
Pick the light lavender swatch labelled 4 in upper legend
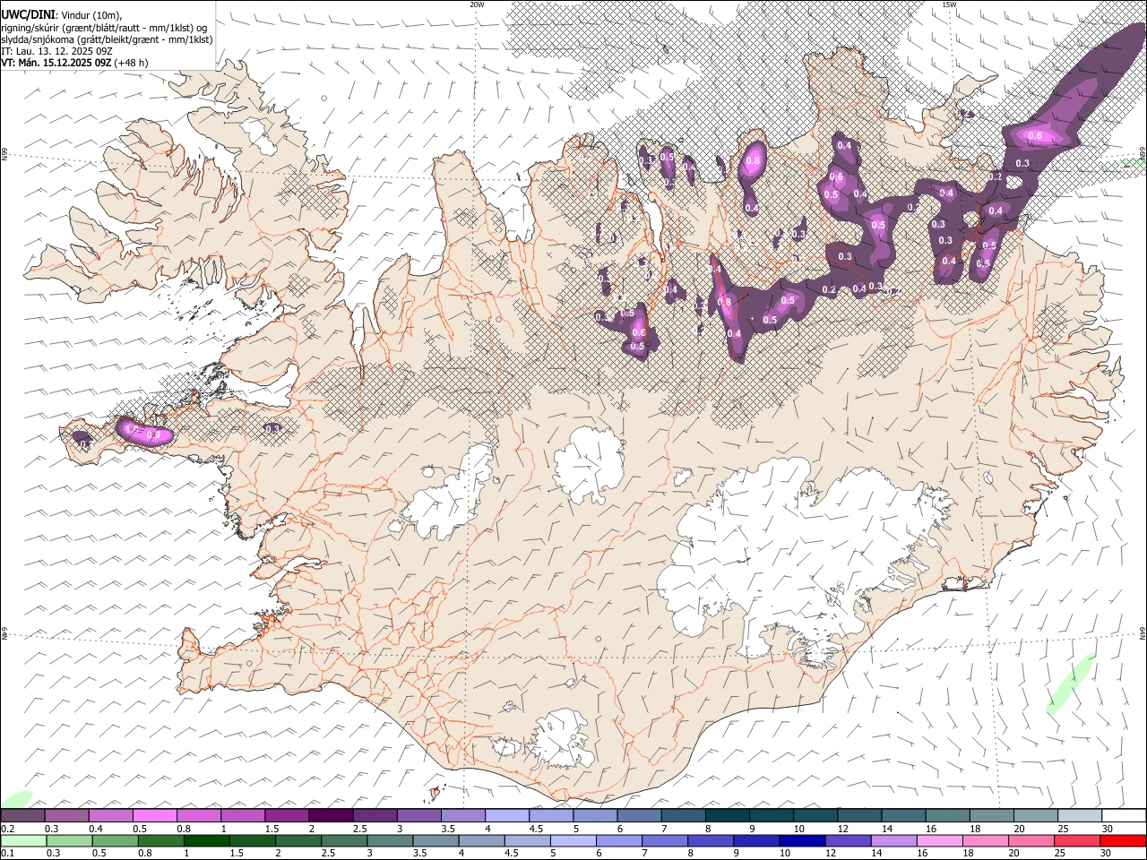pyautogui.click(x=506, y=816)
